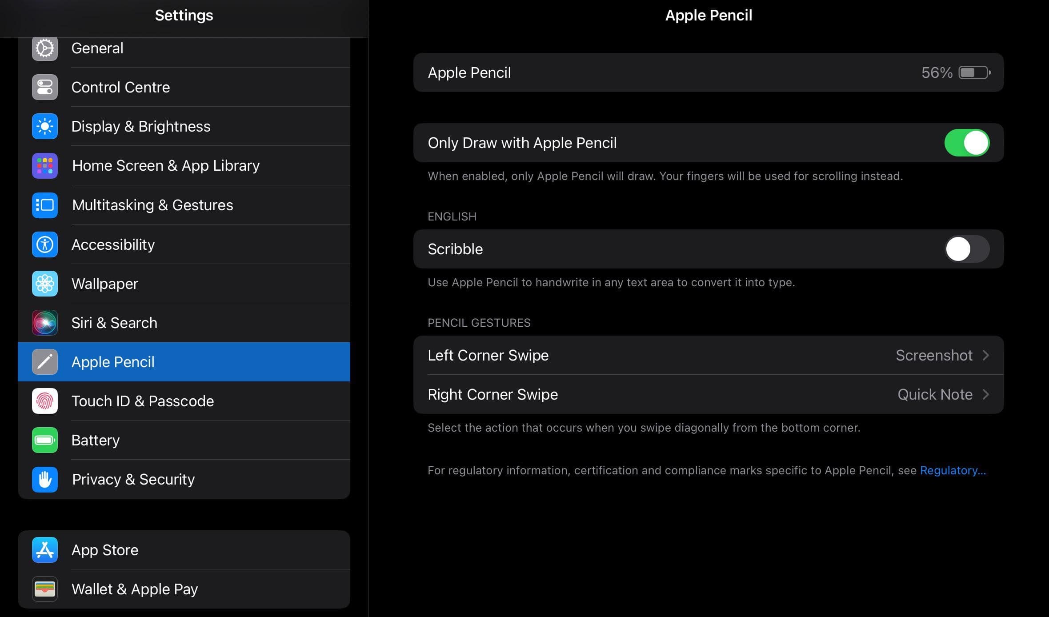Open the Regulatory link
1049x617 pixels.
953,470
